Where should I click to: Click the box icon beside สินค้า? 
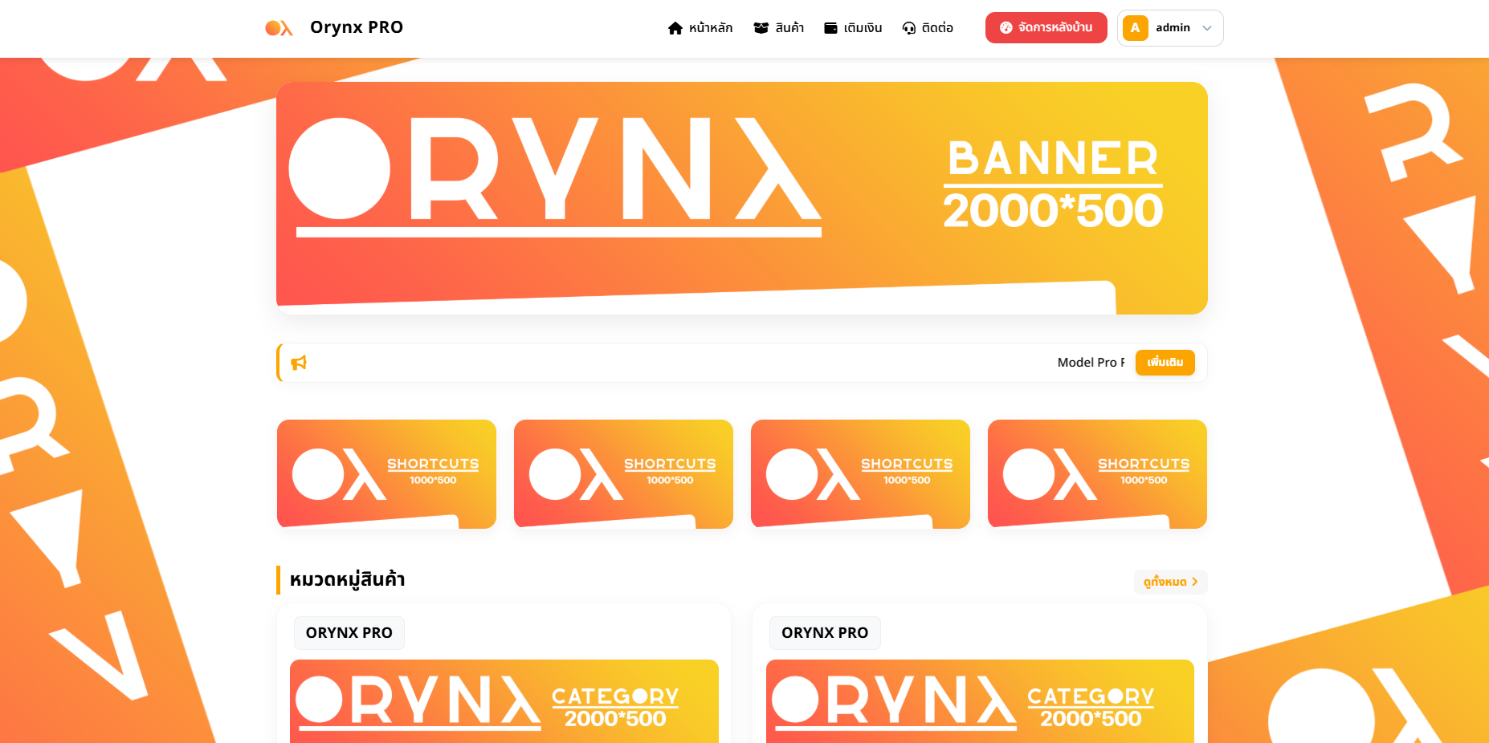tap(761, 28)
